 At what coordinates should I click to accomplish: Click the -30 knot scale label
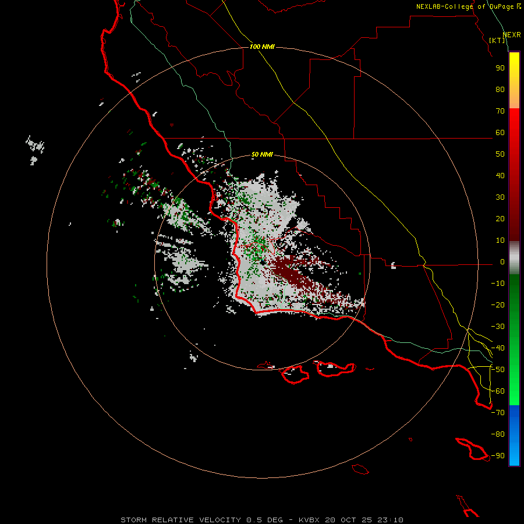(x=498, y=327)
